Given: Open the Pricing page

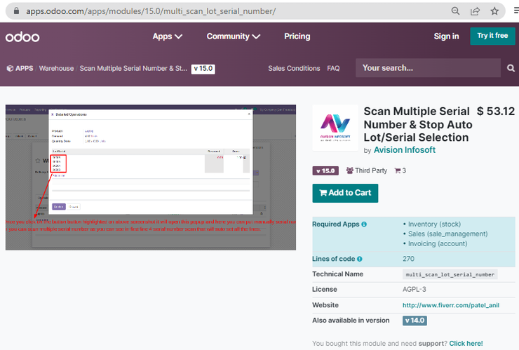Looking at the screenshot, I should click(x=297, y=36).
